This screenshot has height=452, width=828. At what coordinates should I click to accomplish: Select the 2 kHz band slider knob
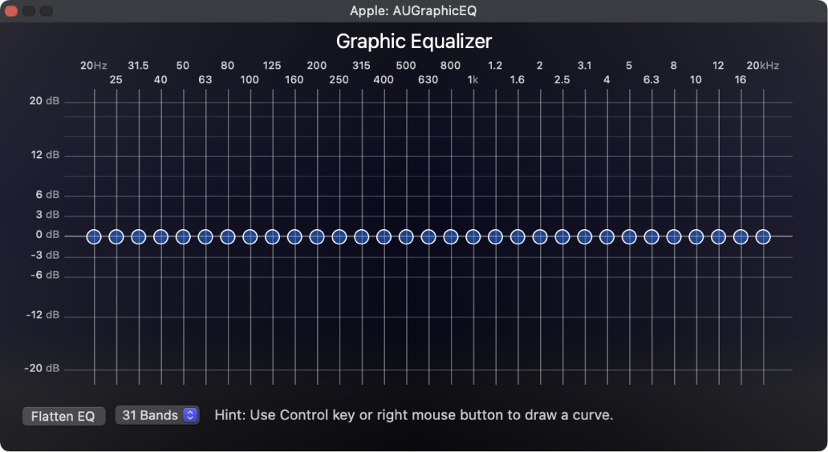(540, 236)
